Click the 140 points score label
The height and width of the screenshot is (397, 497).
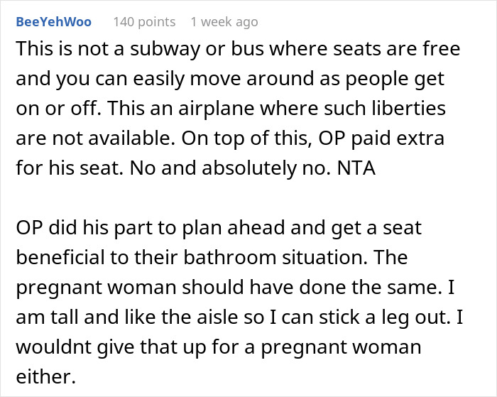pos(144,22)
